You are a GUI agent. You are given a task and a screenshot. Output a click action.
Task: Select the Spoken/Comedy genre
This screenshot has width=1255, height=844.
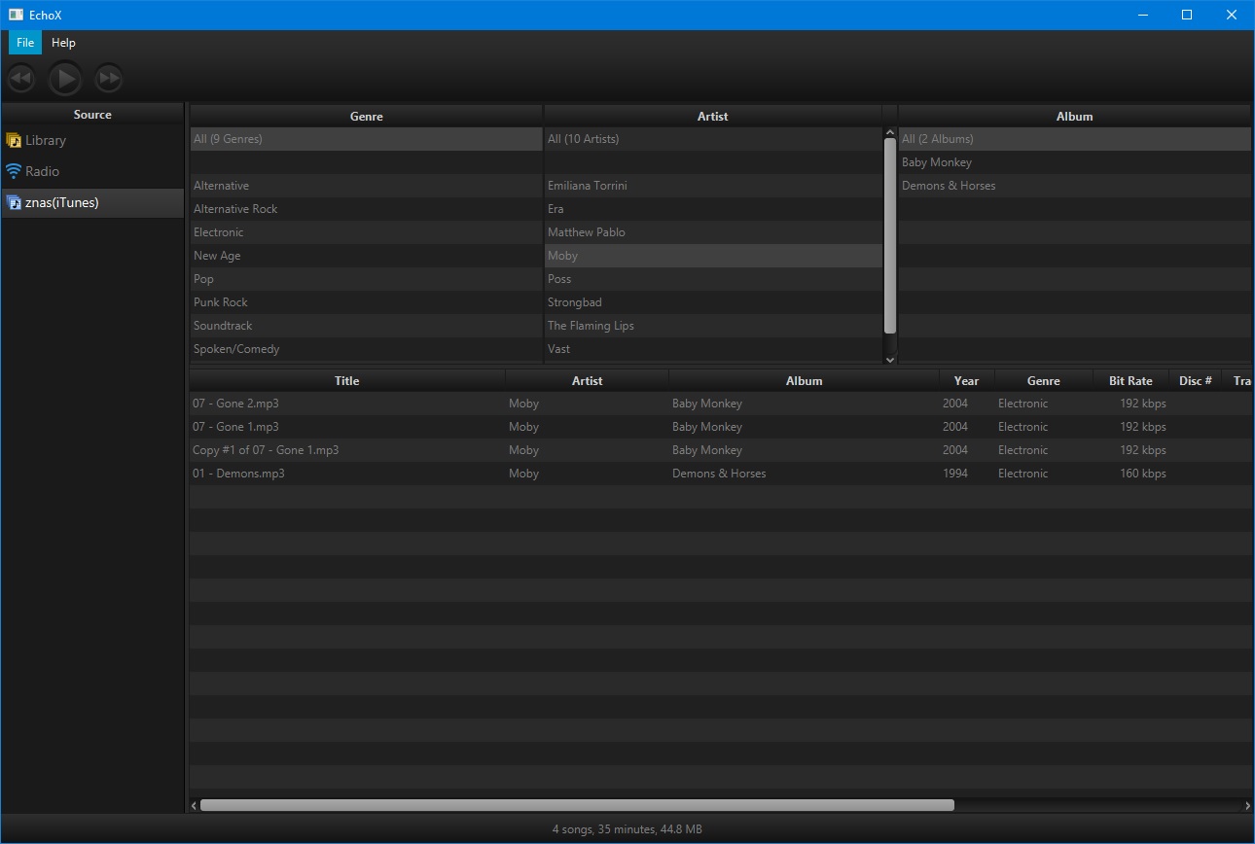coord(366,349)
